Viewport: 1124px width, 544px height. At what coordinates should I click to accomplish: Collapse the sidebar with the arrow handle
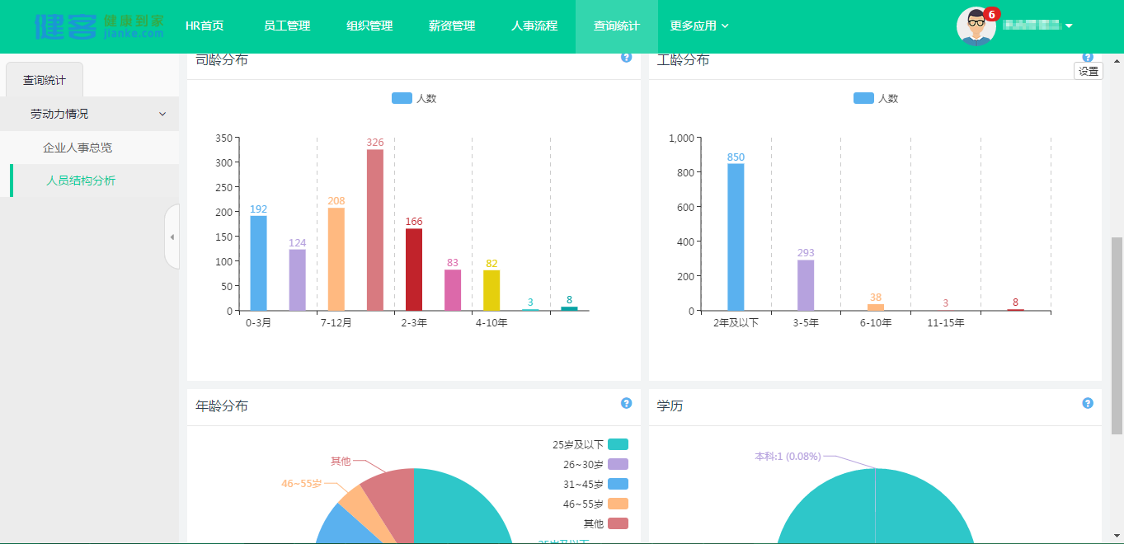pos(172,237)
